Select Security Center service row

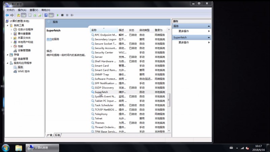point(128,53)
